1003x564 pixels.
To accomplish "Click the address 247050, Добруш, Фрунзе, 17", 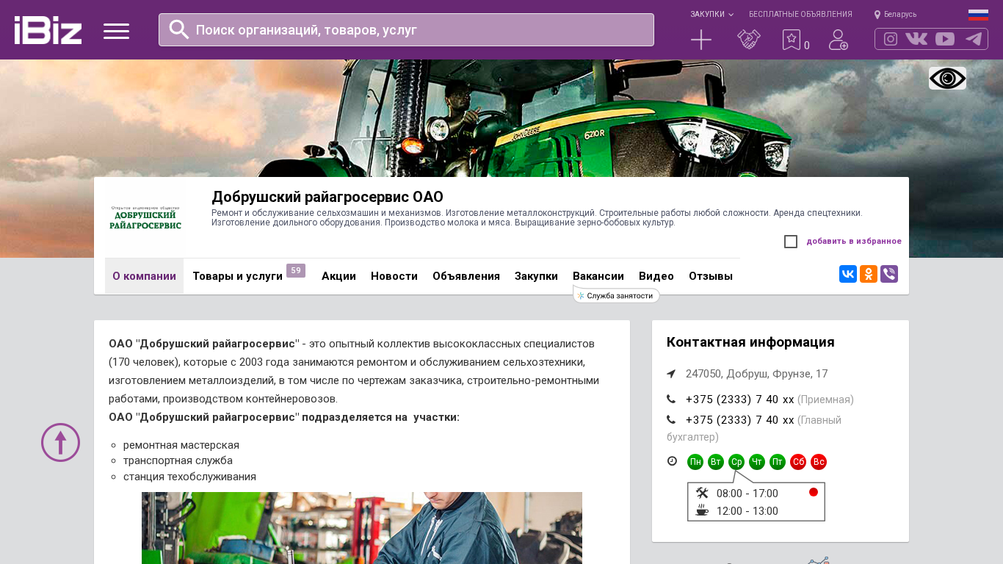I will [757, 374].
